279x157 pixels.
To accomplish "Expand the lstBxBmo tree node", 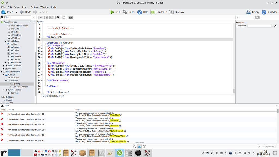I will (x=6, y=41).
